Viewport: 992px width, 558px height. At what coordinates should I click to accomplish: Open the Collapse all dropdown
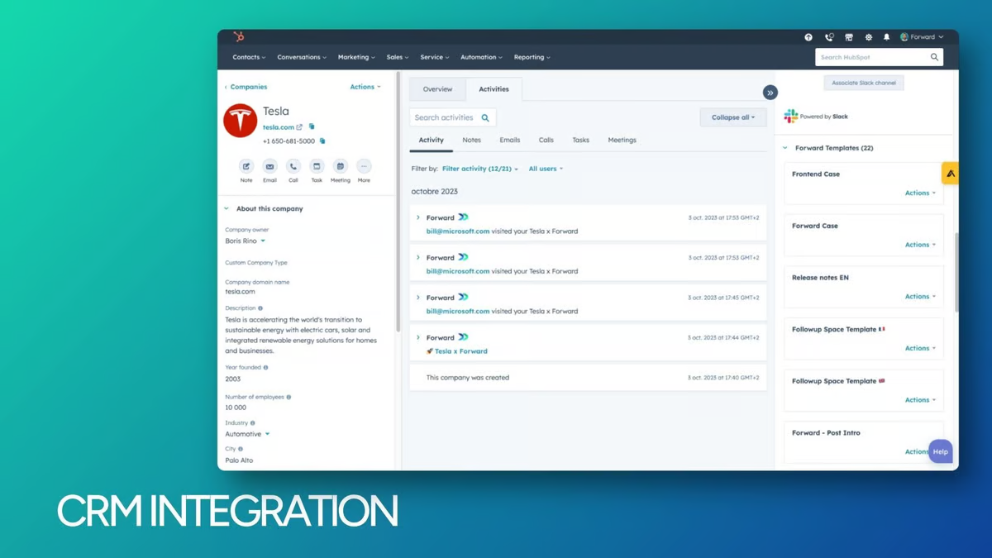[x=732, y=117]
